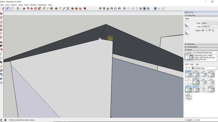The image size is (218, 122).
Task: Select the Move tool
Action: coord(32,8)
